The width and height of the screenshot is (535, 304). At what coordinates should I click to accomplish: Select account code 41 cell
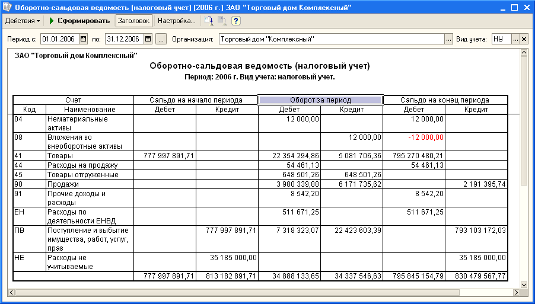coord(29,155)
